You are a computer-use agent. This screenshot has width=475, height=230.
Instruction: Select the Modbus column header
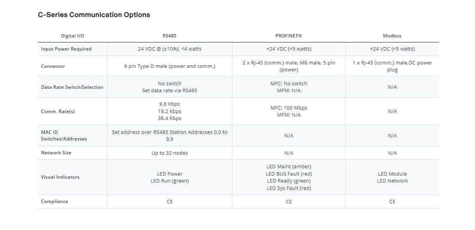392,36
